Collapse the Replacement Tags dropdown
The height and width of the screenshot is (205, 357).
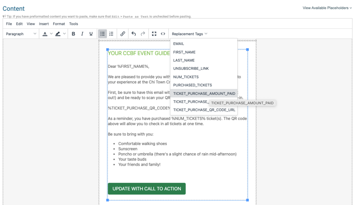tap(190, 34)
